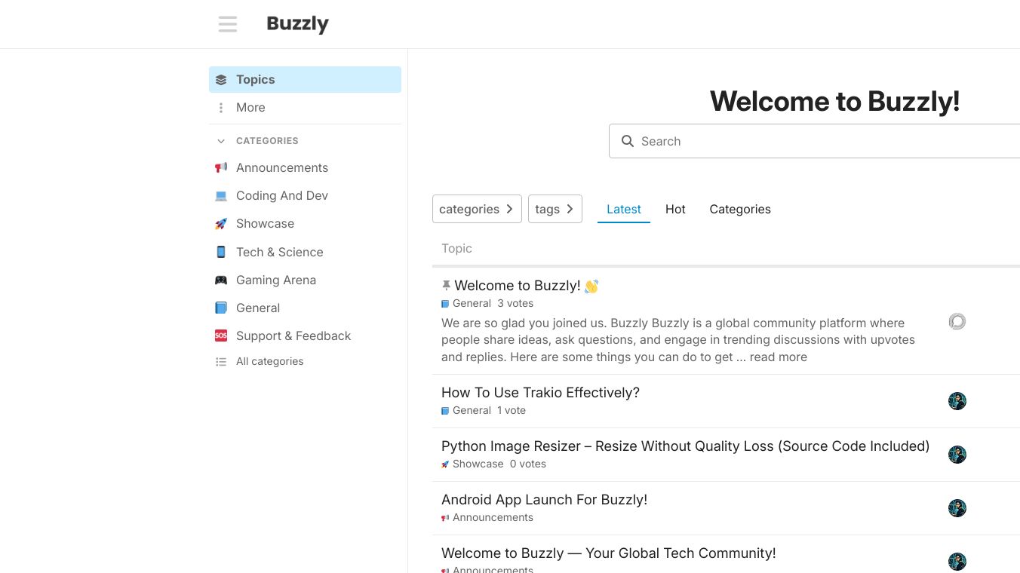Switch to the Hot tab
This screenshot has width=1020, height=573.
[675, 209]
